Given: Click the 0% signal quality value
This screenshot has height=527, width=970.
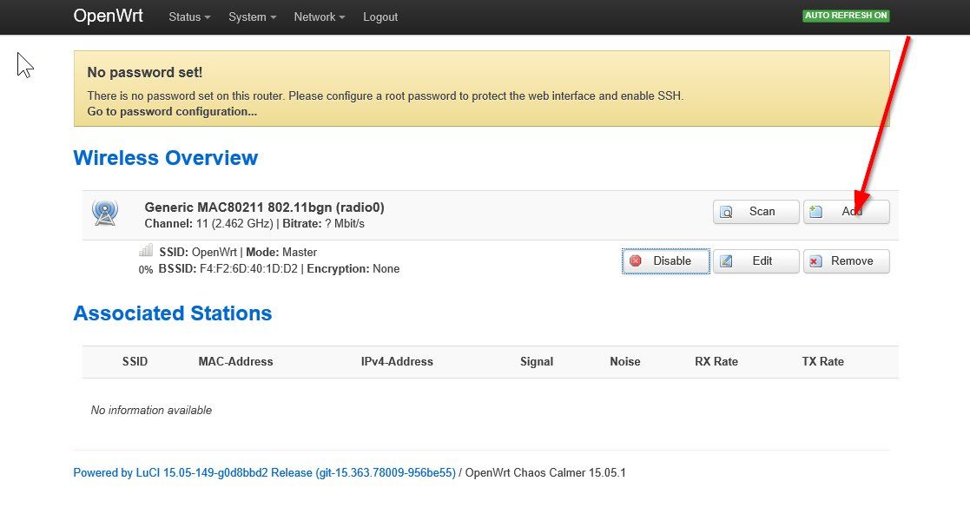Looking at the screenshot, I should [x=145, y=270].
